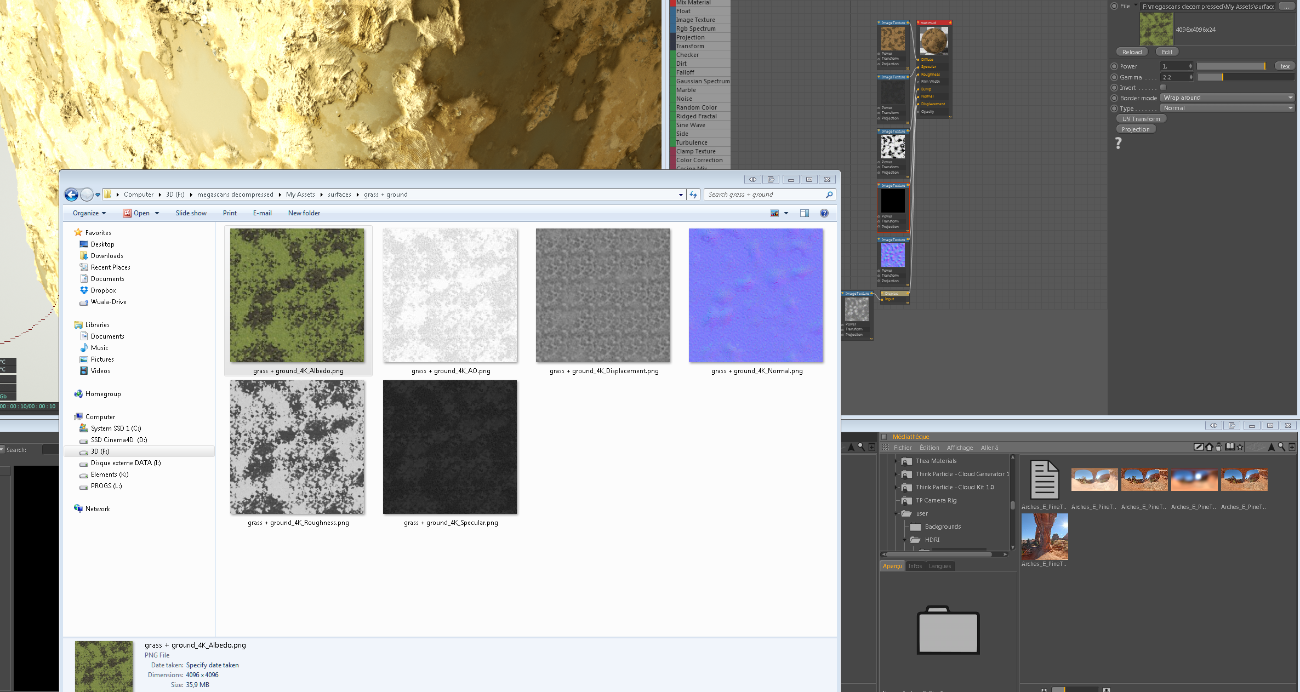This screenshot has height=692, width=1300.
Task: Collapse the user folder in Médiathèque tree
Action: (897, 513)
